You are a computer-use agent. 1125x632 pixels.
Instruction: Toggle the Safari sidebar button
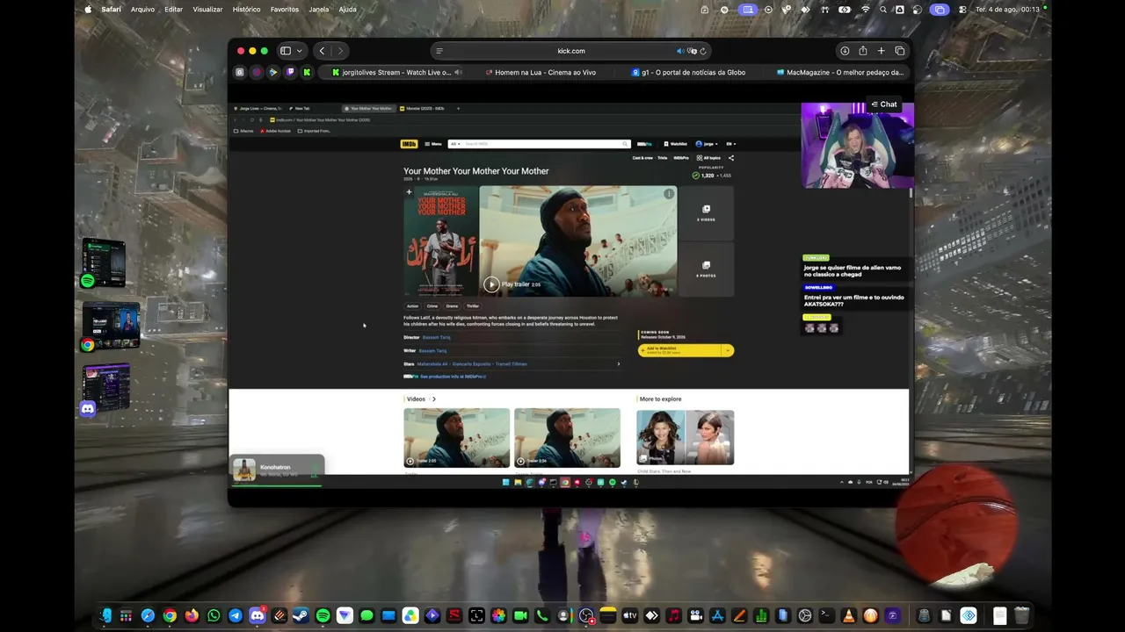point(286,51)
